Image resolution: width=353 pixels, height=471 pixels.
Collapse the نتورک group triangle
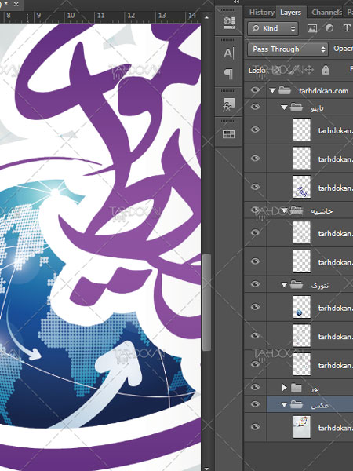coord(284,284)
